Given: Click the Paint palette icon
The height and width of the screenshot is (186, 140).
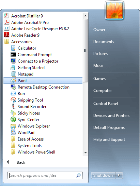Looking at the screenshot, I should click(x=13, y=81).
